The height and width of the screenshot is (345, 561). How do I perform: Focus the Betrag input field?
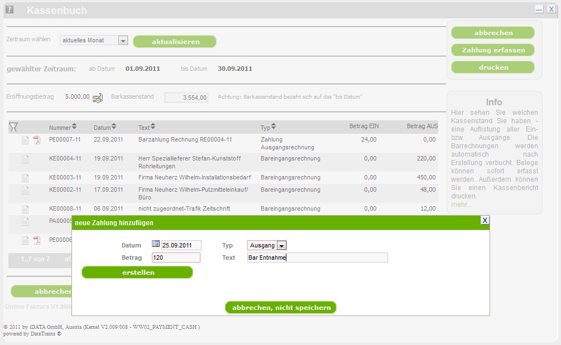176,257
